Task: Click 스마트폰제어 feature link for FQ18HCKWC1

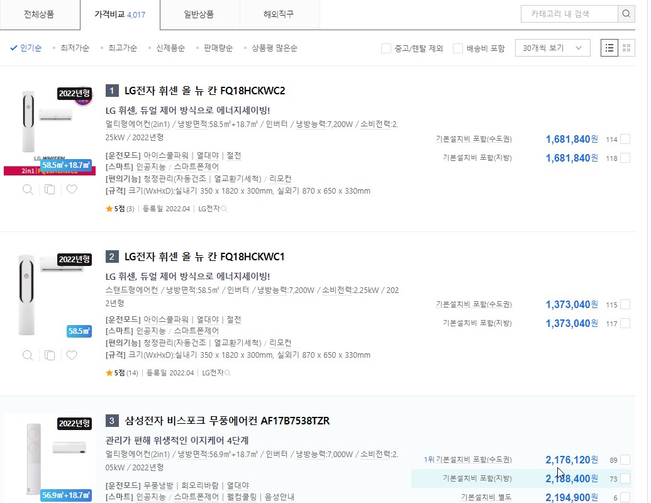Action: tap(196, 331)
